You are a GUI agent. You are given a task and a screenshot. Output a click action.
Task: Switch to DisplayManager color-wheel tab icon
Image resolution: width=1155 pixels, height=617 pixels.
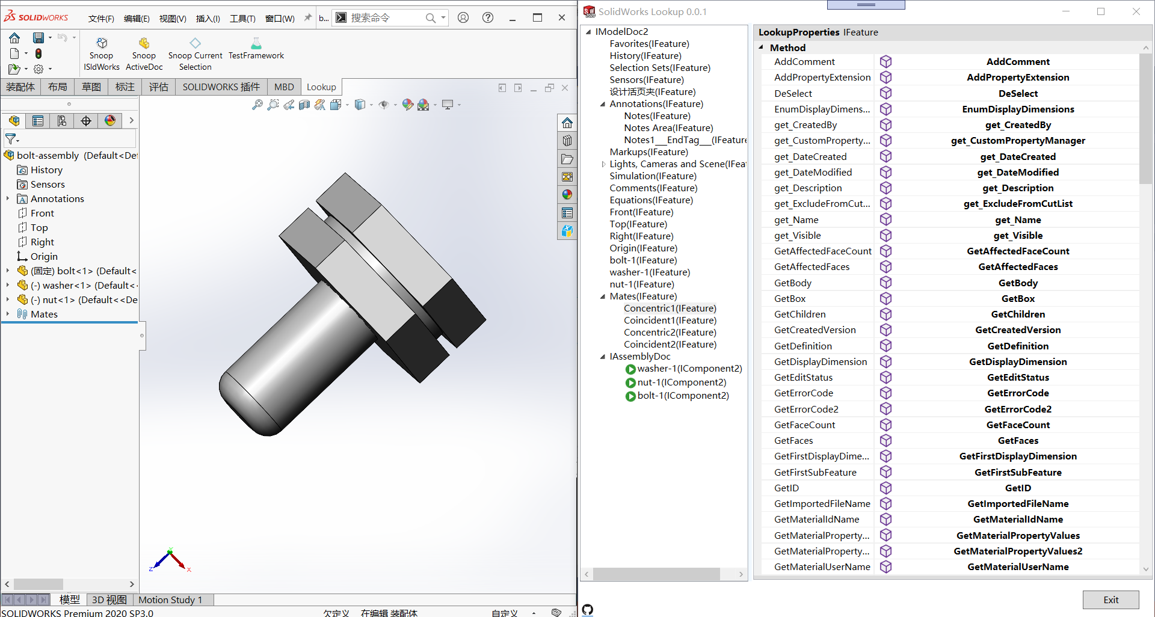[110, 121]
